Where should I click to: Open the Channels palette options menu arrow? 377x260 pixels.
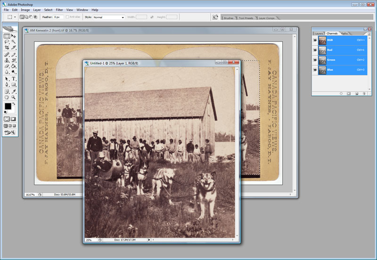(369, 33)
